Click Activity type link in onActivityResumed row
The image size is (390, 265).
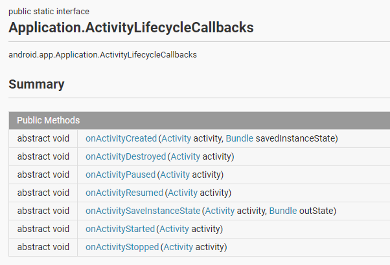tap(183, 193)
